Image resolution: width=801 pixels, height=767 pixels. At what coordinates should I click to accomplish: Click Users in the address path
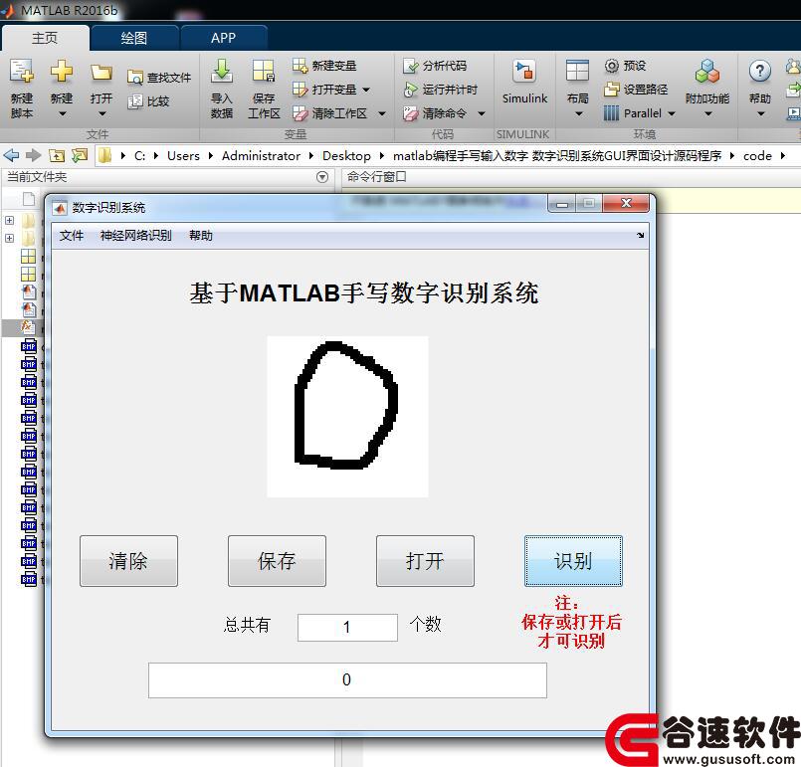(x=183, y=156)
